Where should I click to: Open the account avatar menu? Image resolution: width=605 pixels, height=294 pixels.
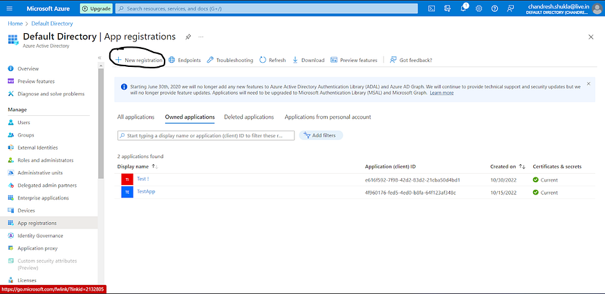click(x=597, y=8)
